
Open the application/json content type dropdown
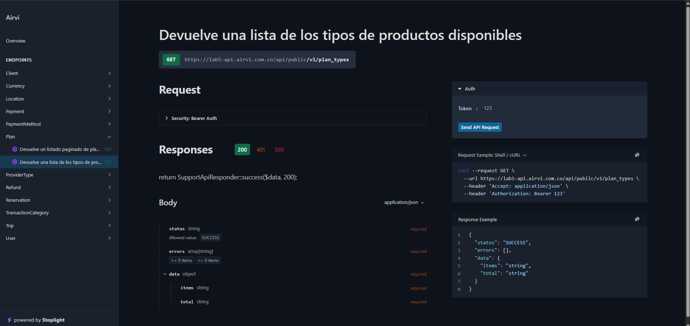click(x=404, y=202)
